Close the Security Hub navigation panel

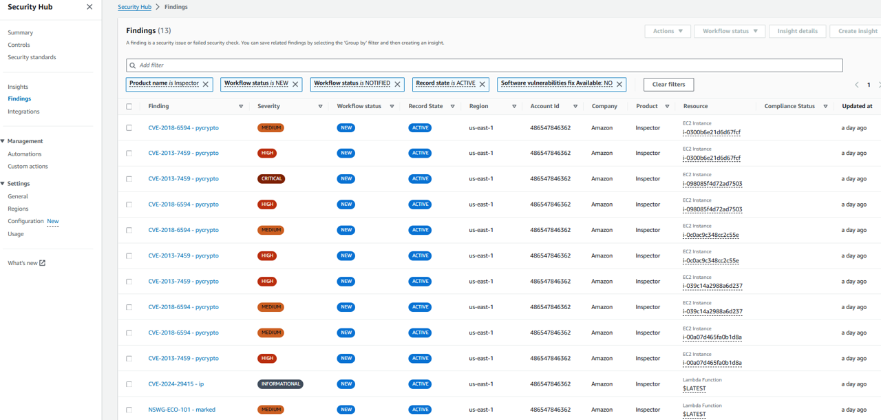[x=89, y=7]
